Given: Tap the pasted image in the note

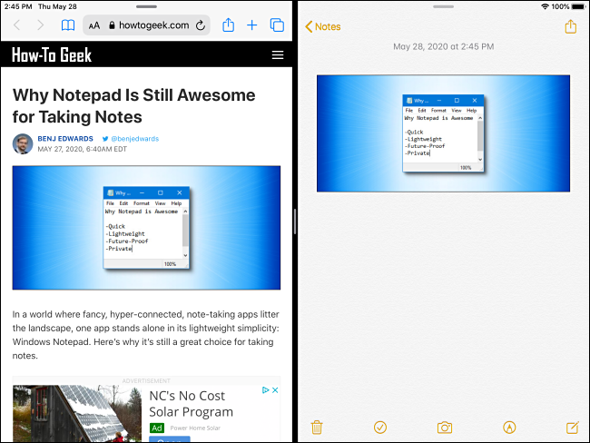Looking at the screenshot, I should (443, 133).
